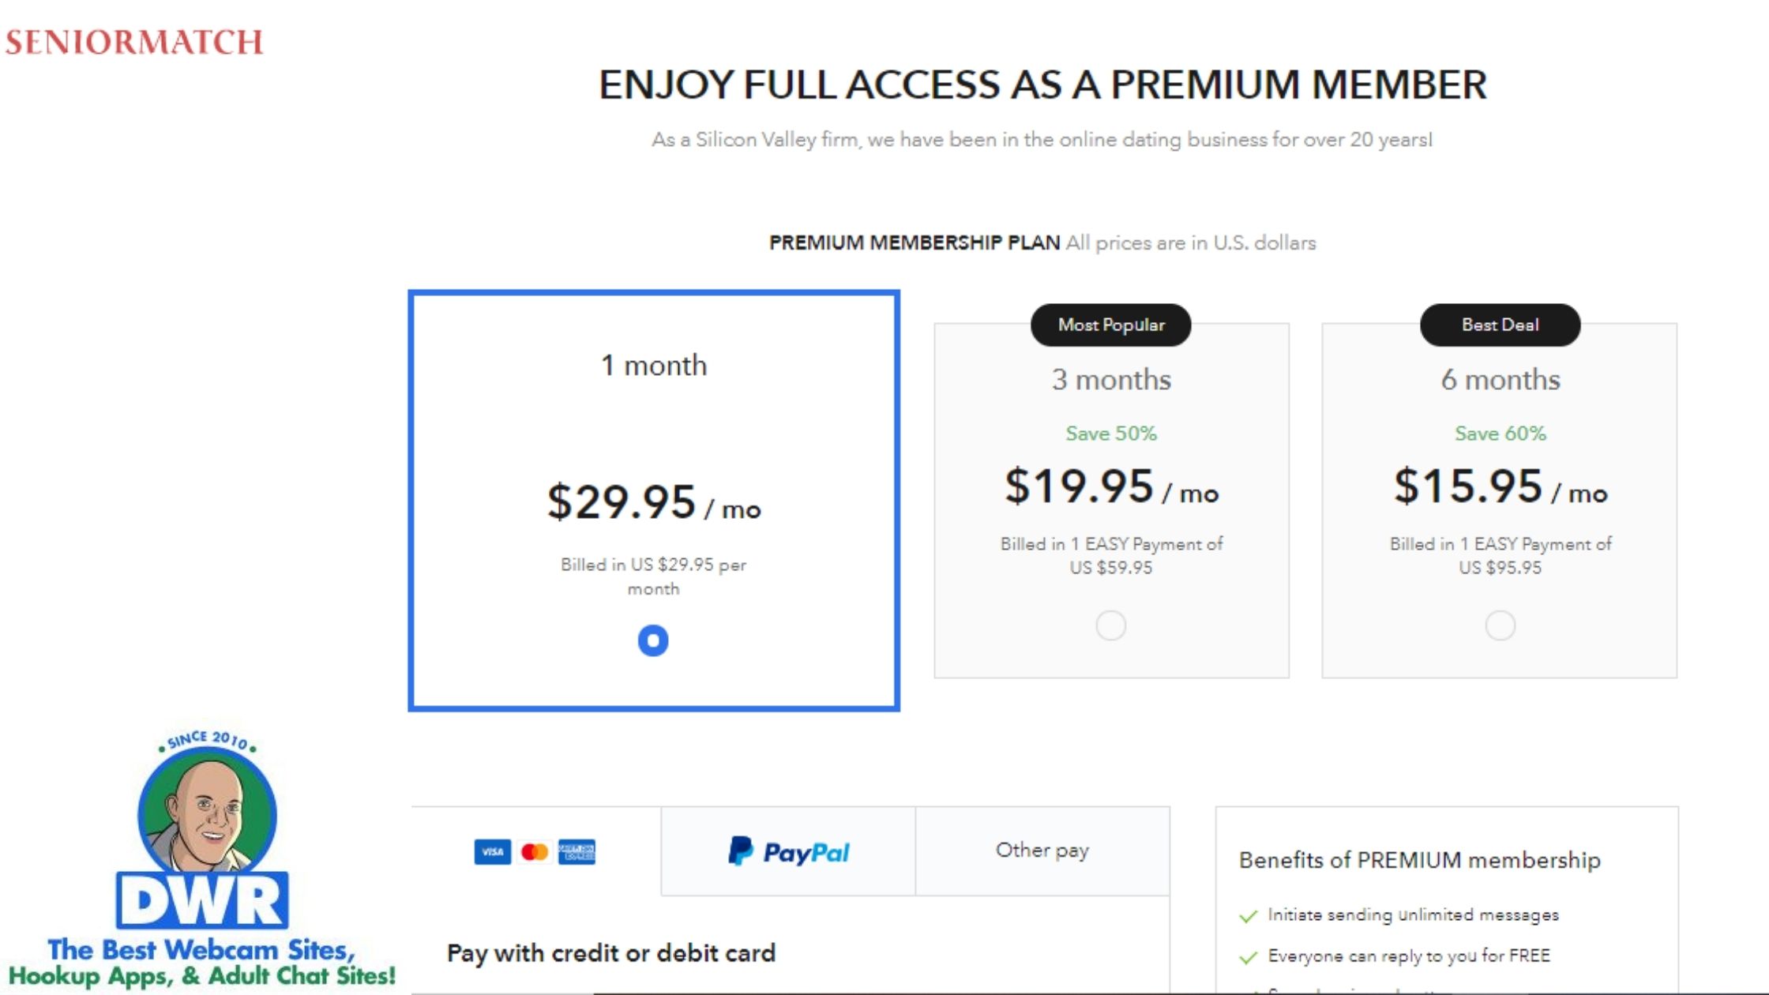Switch to the Other pay tab
The image size is (1769, 995).
[x=1042, y=850]
